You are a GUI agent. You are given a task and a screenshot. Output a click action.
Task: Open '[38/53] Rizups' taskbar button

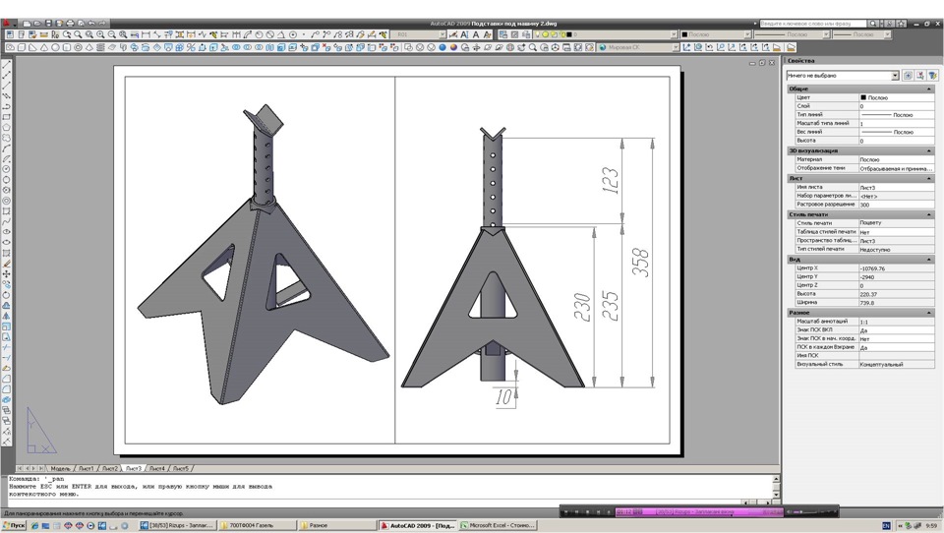coord(177,525)
